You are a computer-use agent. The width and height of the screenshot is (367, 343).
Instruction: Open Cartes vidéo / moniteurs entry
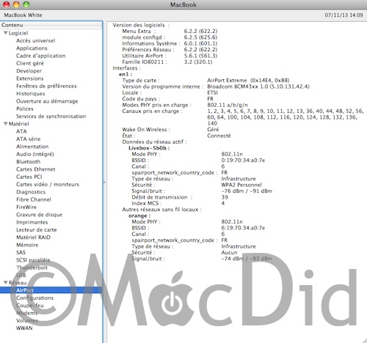point(48,185)
